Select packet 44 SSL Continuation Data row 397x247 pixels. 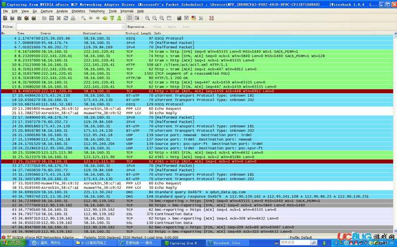(x=197, y=214)
